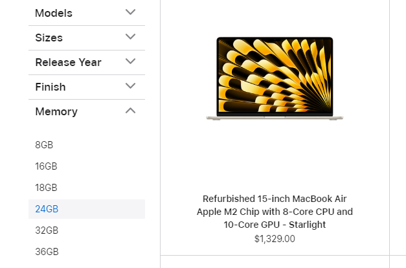Open the Finish filter heading

tap(51, 87)
